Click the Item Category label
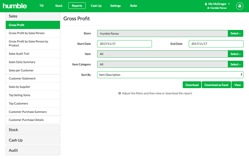 [81, 64]
